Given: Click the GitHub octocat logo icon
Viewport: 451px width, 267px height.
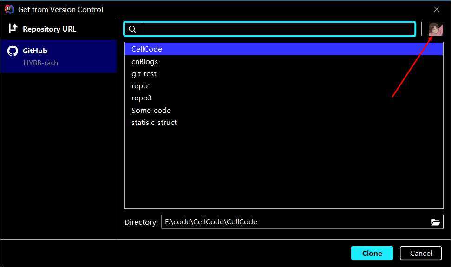Looking at the screenshot, I should point(13,51).
